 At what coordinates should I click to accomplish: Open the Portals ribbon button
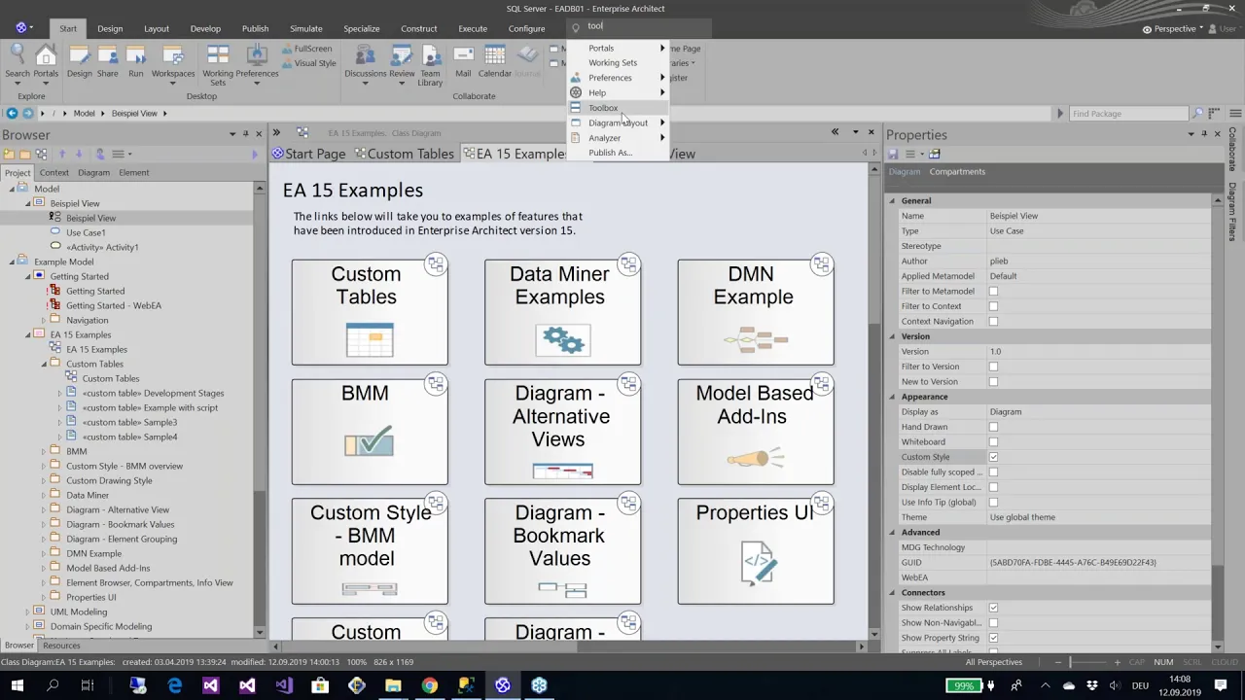(46, 61)
